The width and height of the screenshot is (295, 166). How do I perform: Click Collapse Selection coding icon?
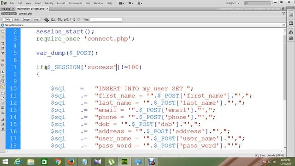(x=3, y=48)
